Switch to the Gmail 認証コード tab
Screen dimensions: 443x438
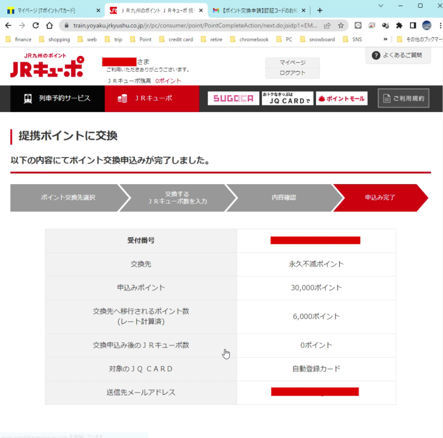click(259, 10)
